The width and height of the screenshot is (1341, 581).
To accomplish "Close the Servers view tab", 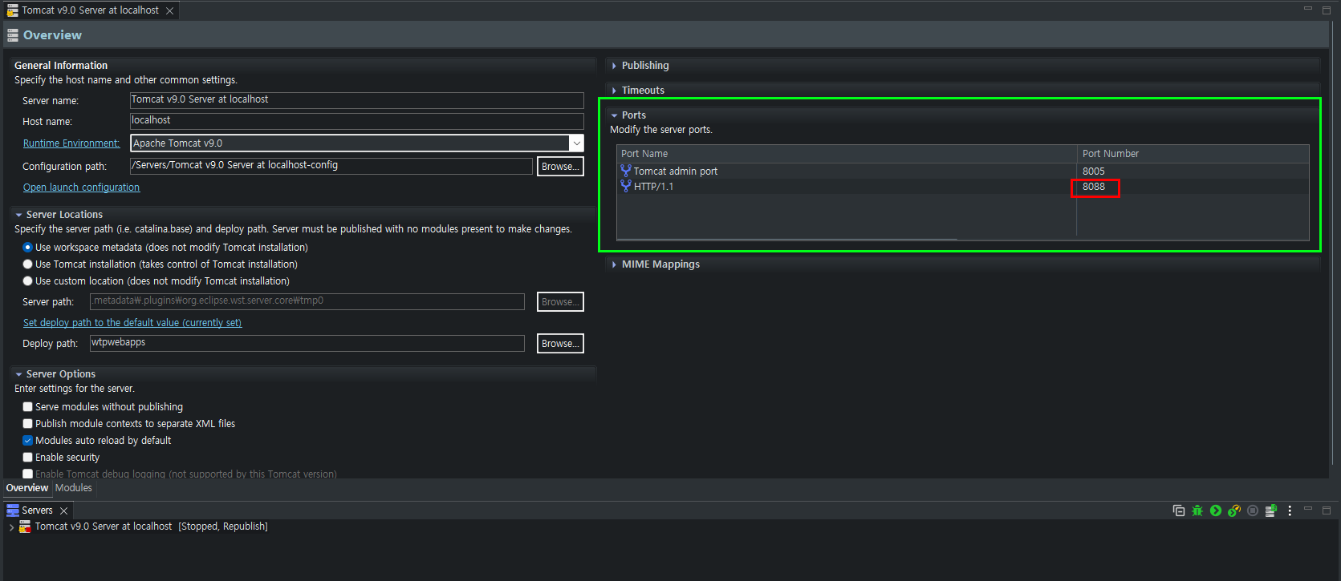I will 63,510.
